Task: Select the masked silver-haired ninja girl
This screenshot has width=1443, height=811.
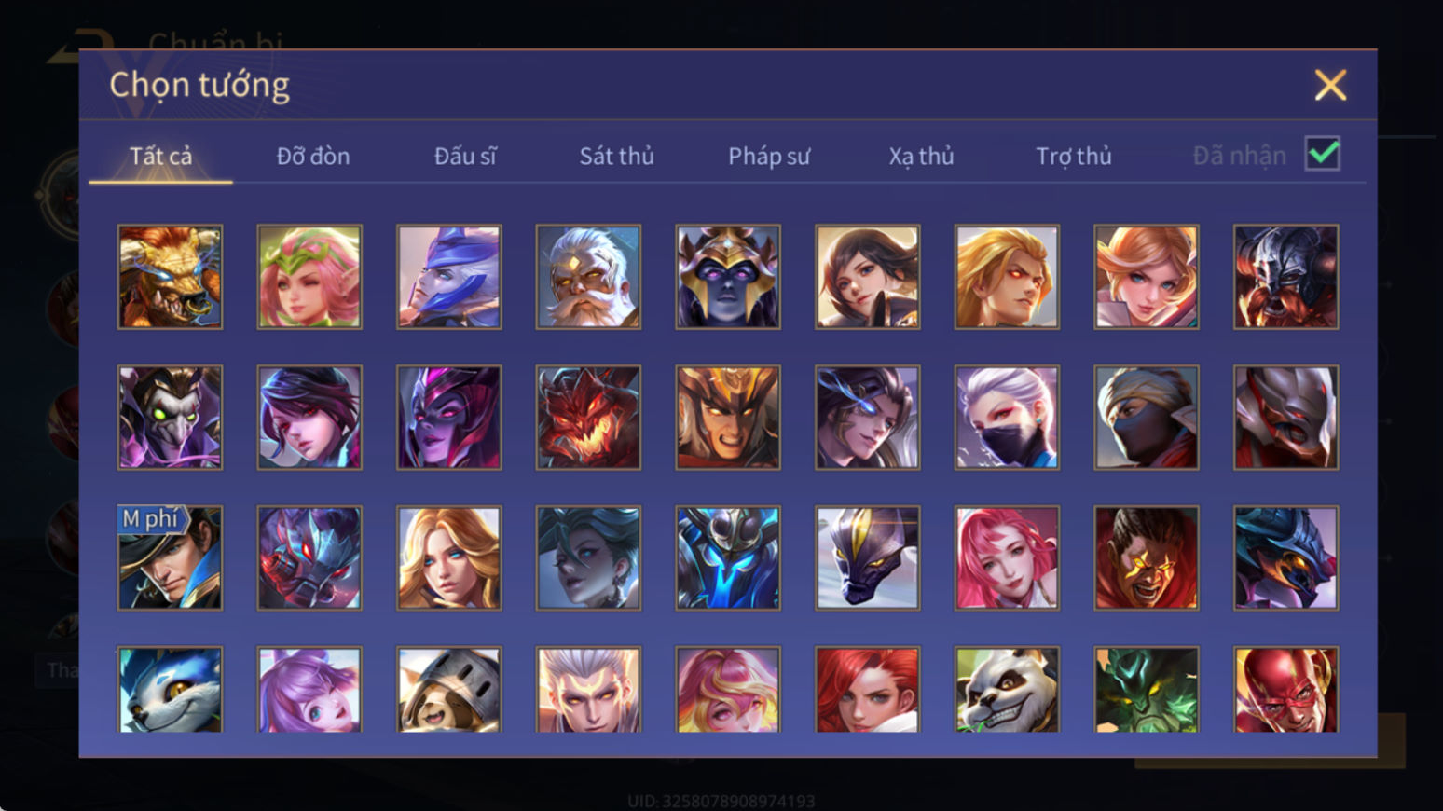Action: pos(1007,418)
